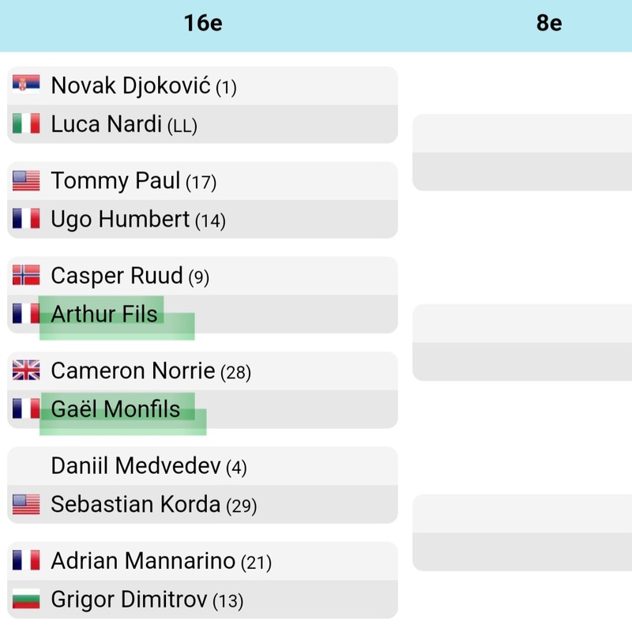
Task: Open the highlighted Gaël Monfils name
Action: point(115,409)
